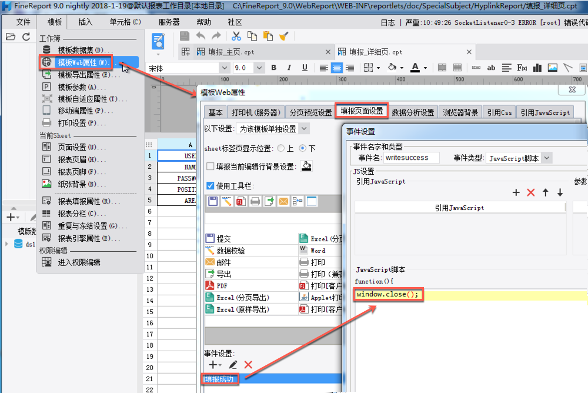Check 填报当前编辑行背景设置 checkbox
The height and width of the screenshot is (393, 588).
coord(211,166)
